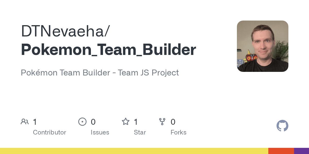Click the purple language bar segment
This screenshot has height=154, width=309.
tap(302, 151)
